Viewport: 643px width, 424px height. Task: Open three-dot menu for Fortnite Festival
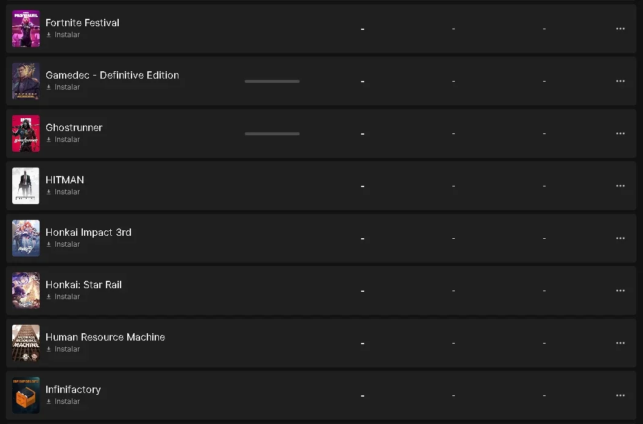[620, 29]
